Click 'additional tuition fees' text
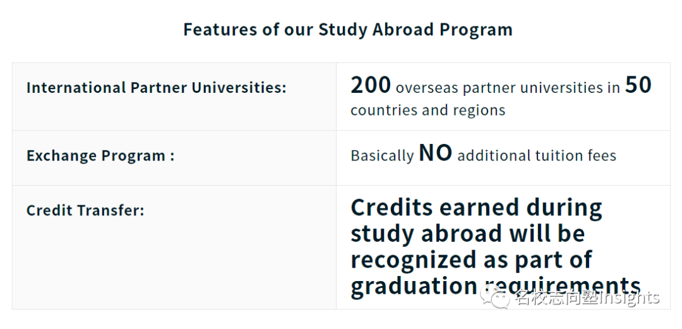The image size is (682, 329). (x=537, y=156)
